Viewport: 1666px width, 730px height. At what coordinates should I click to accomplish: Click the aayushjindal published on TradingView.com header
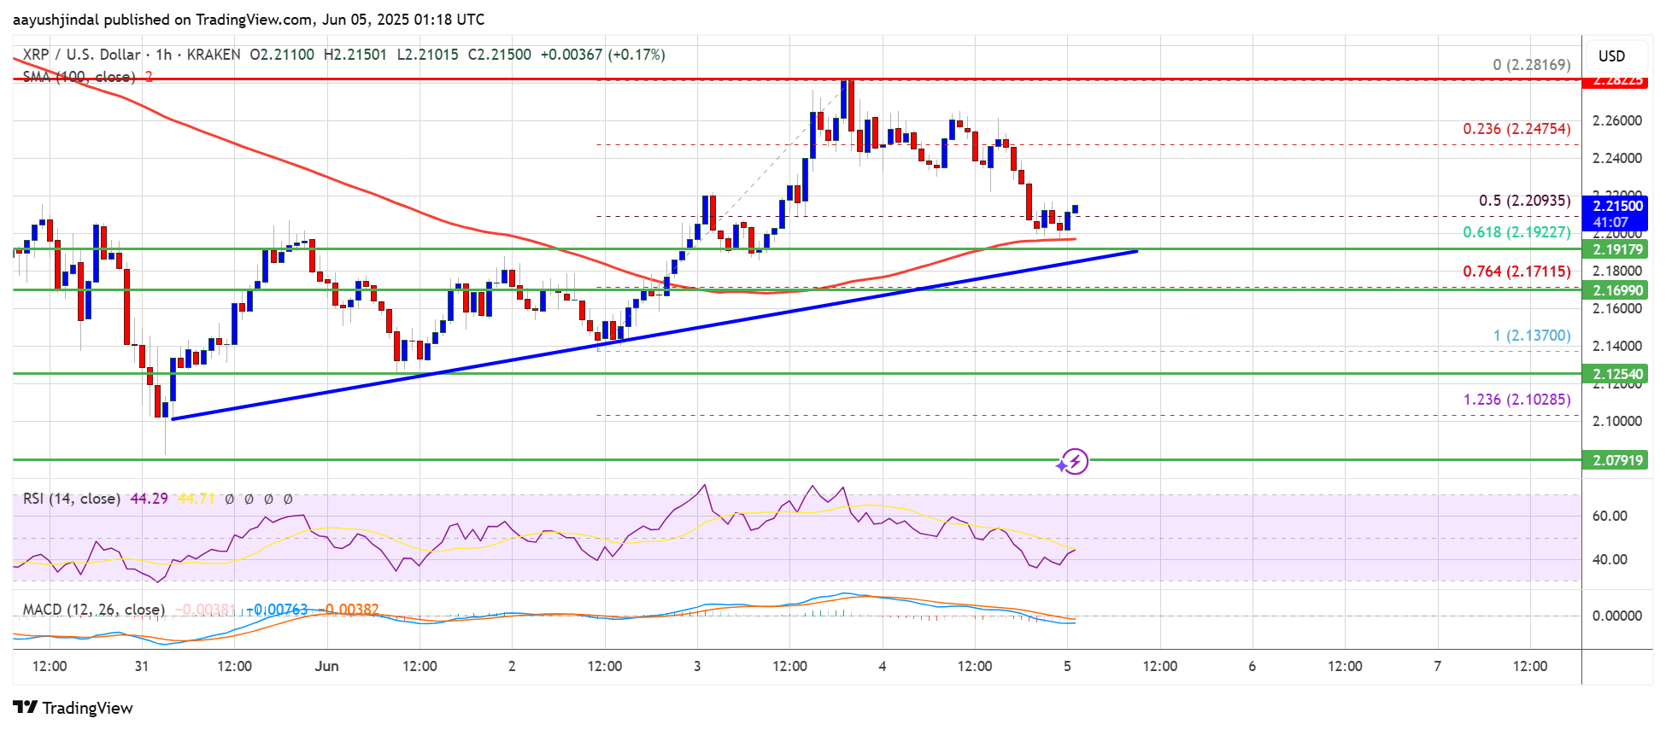pos(249,19)
